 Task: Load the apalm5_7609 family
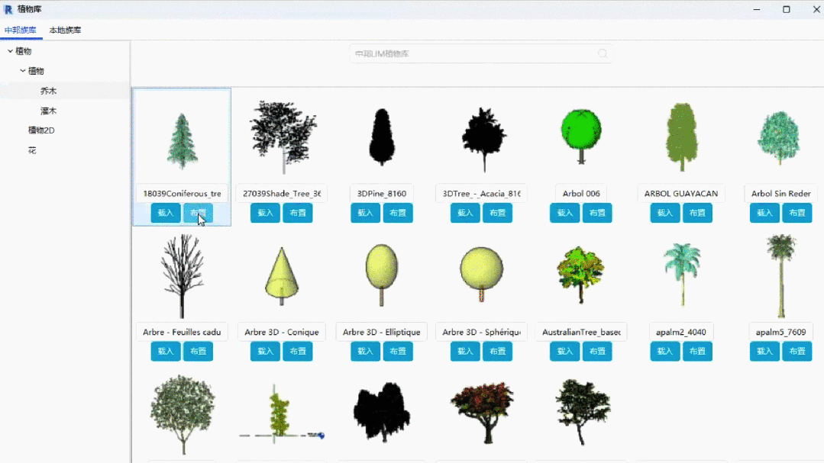tap(764, 351)
